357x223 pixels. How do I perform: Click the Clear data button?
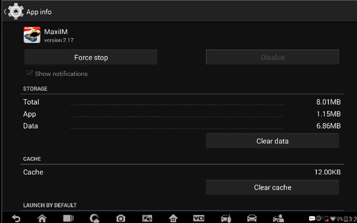click(272, 141)
